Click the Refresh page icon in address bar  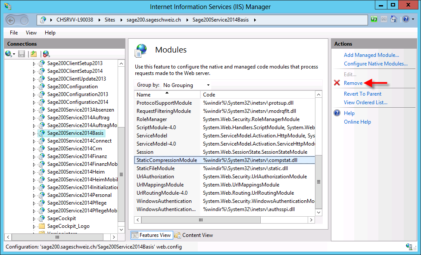coord(374,19)
